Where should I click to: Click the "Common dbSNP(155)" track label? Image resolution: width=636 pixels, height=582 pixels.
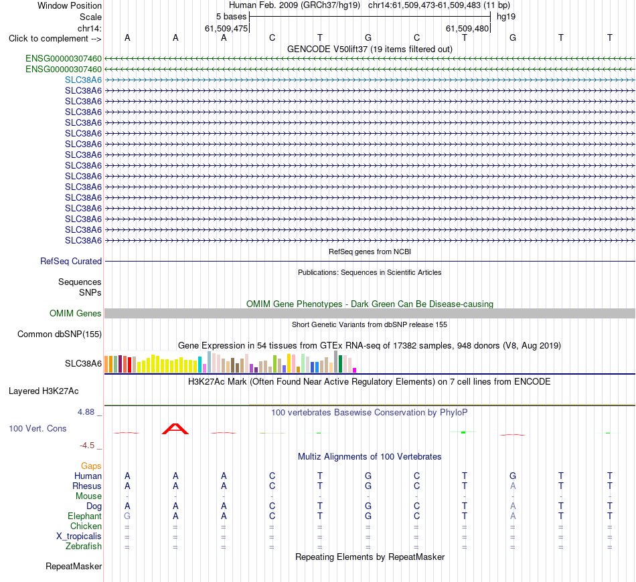pos(59,334)
